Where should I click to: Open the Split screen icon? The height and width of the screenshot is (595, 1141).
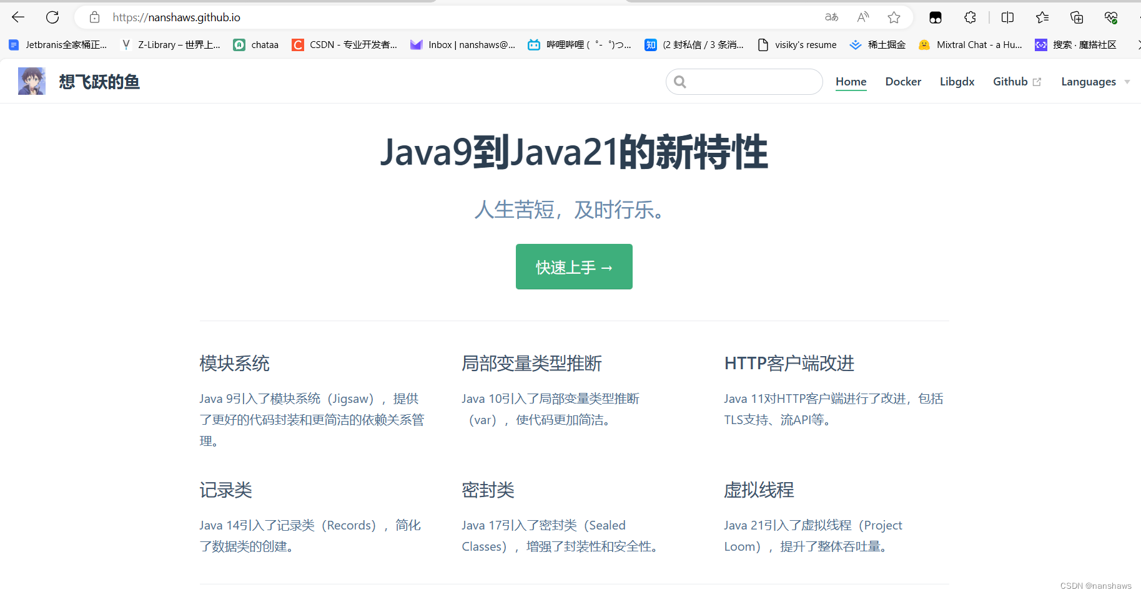pos(1007,17)
